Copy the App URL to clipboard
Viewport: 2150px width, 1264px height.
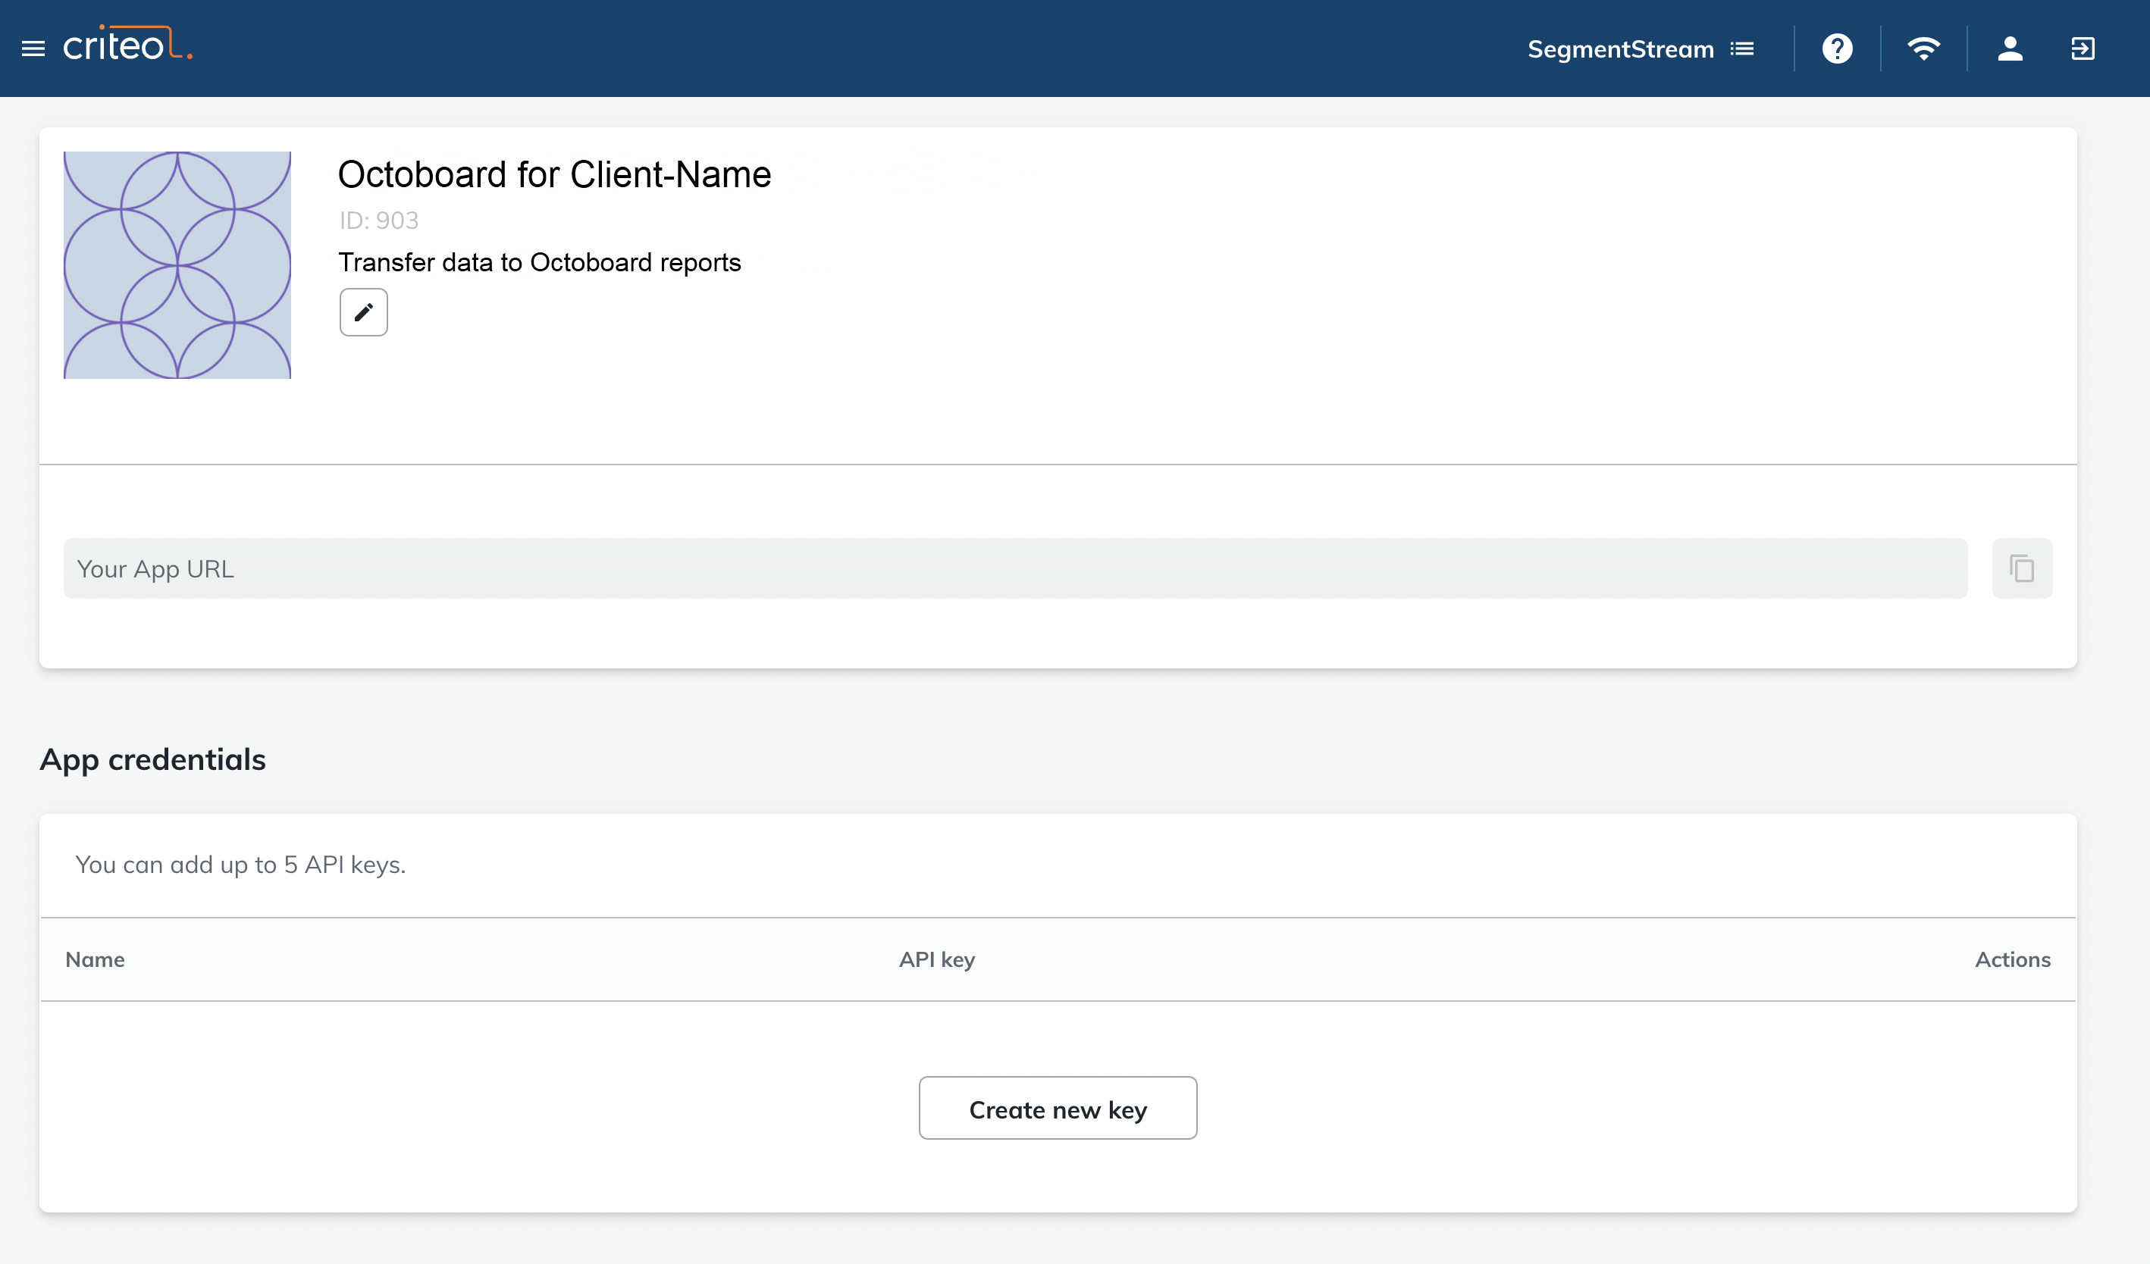click(2022, 568)
